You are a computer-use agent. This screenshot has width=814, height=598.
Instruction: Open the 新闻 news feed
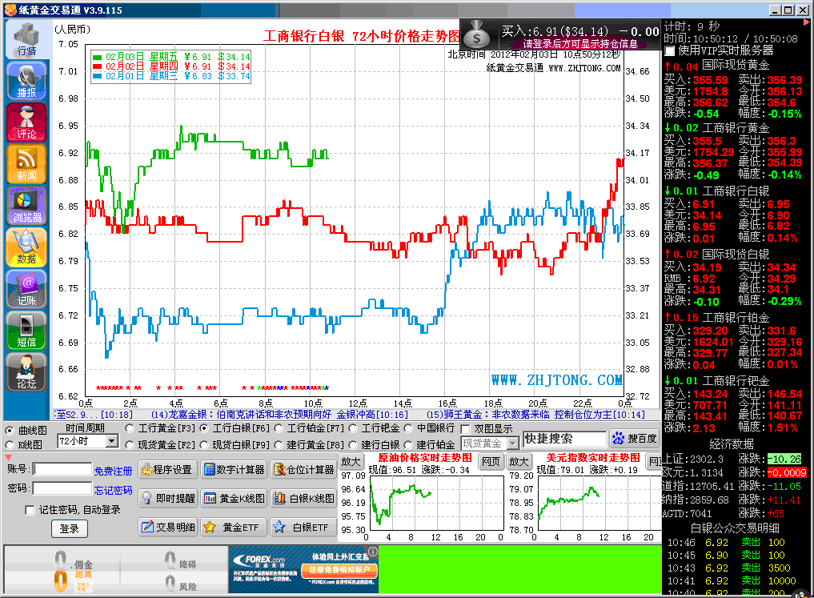pos(26,164)
